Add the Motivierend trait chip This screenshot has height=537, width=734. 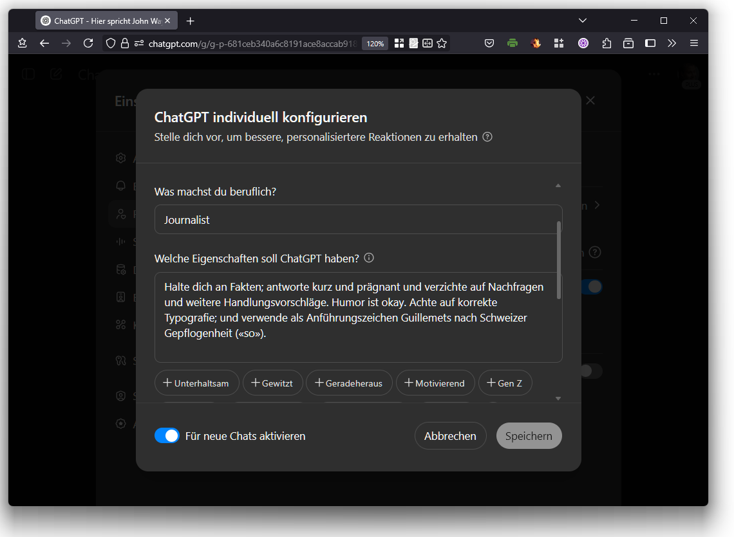pyautogui.click(x=435, y=383)
